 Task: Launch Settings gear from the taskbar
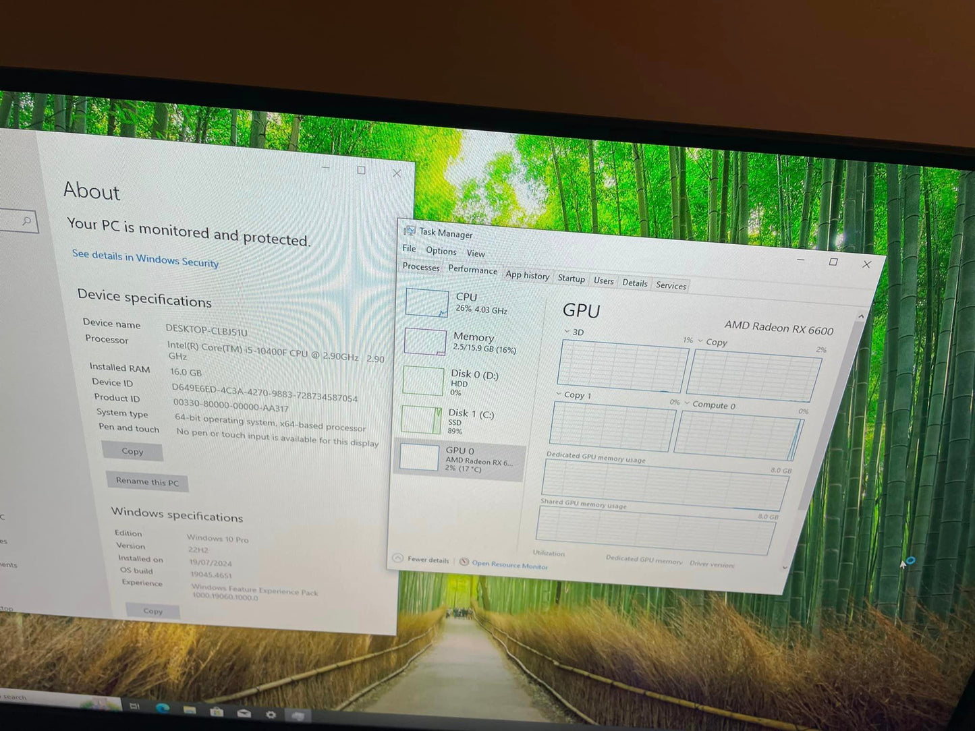[271, 714]
